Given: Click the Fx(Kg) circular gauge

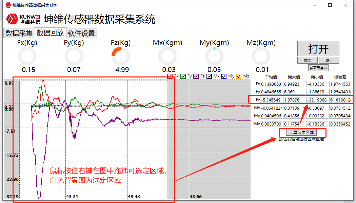Looking at the screenshot, I should [x=27, y=56].
